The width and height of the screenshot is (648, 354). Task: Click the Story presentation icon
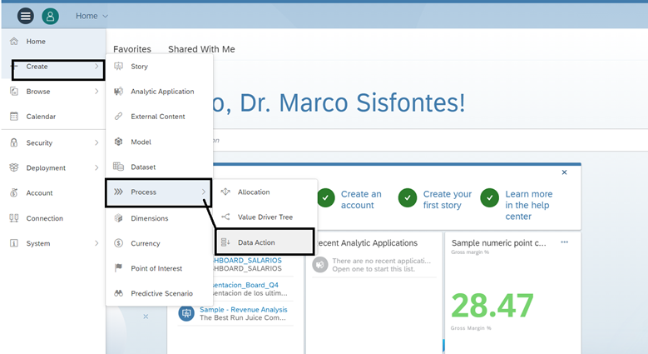[x=119, y=67]
